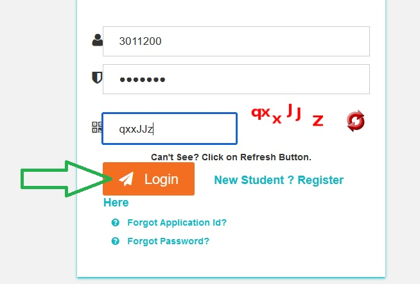The height and width of the screenshot is (284, 420).
Task: Click the red captcha image text
Action: point(288,115)
